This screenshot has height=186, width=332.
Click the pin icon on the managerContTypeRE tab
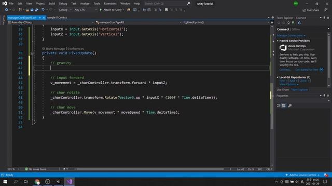pyautogui.click(x=39, y=18)
